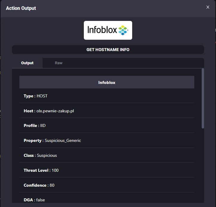
Task: Close the Action Output dialog
Action: (208, 7)
